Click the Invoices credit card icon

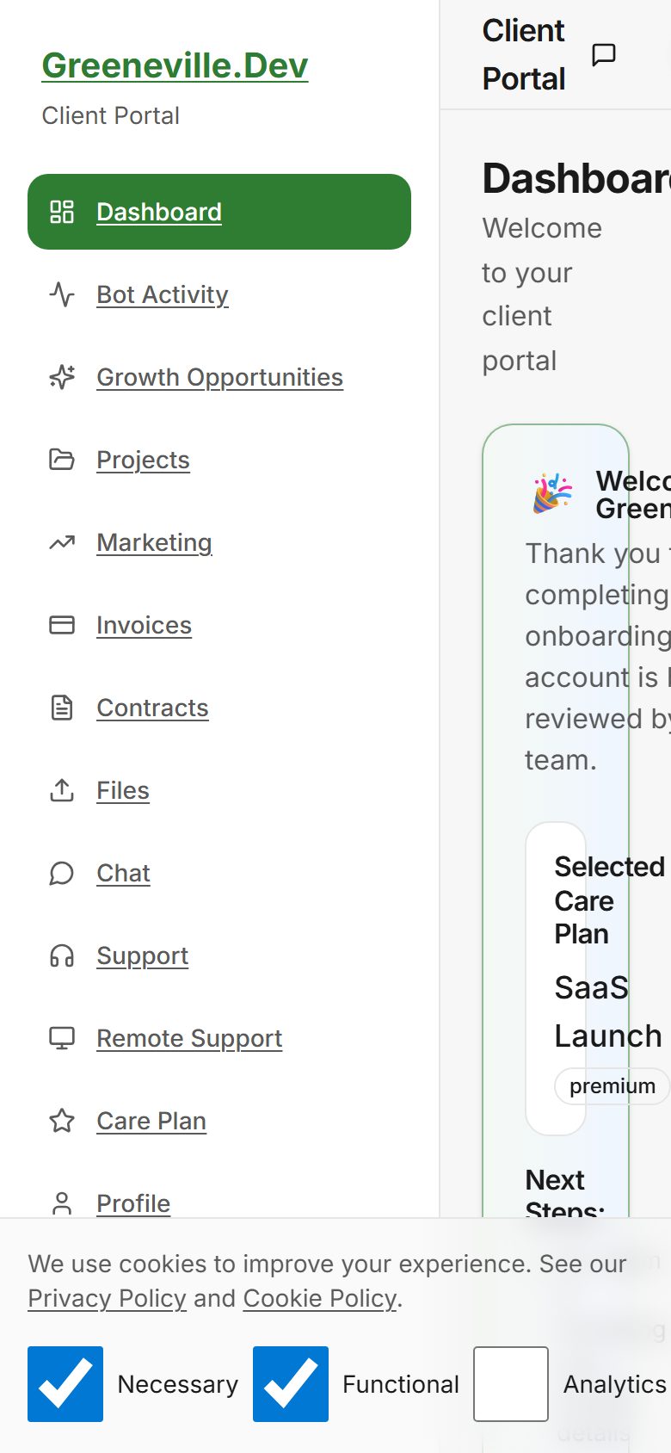(x=62, y=625)
